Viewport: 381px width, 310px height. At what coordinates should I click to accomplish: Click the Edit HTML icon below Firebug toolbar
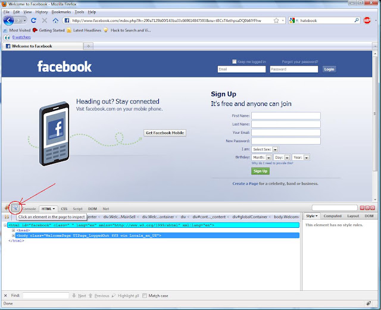(7, 217)
